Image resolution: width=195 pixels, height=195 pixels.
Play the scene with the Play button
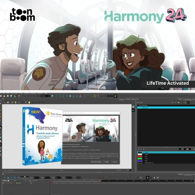point(5,178)
